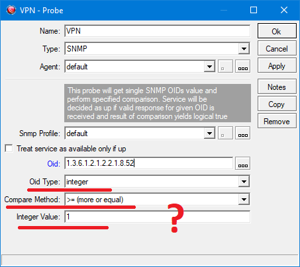The width and height of the screenshot is (300, 267).
Task: Open the Oid browser button with three dots
Action: click(243, 163)
